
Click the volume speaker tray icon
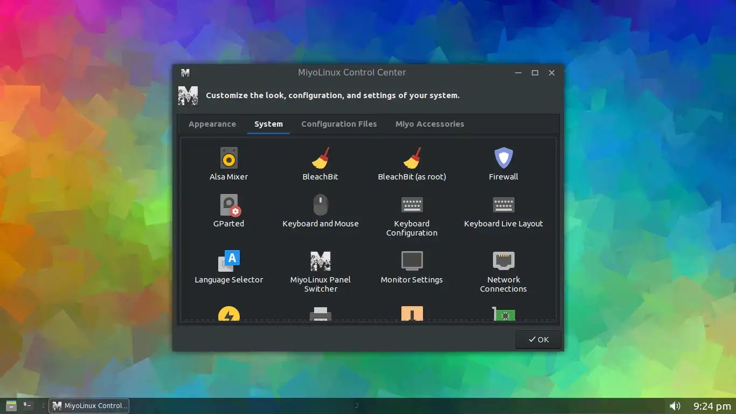(x=675, y=406)
